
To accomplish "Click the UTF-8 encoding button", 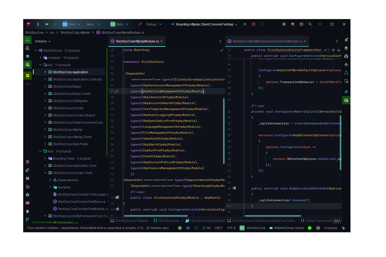I will (231, 228).
